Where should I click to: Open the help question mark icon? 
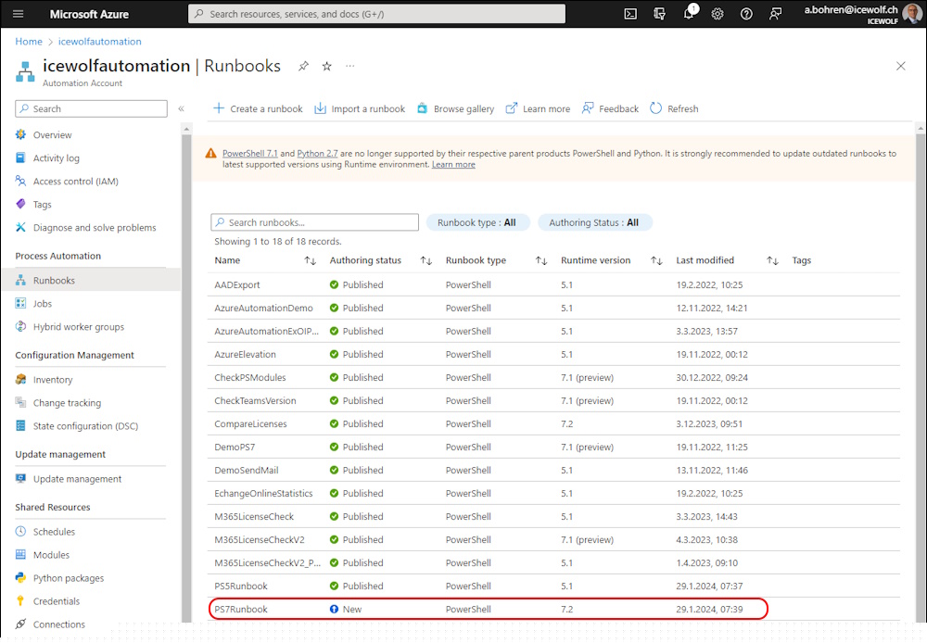click(746, 14)
